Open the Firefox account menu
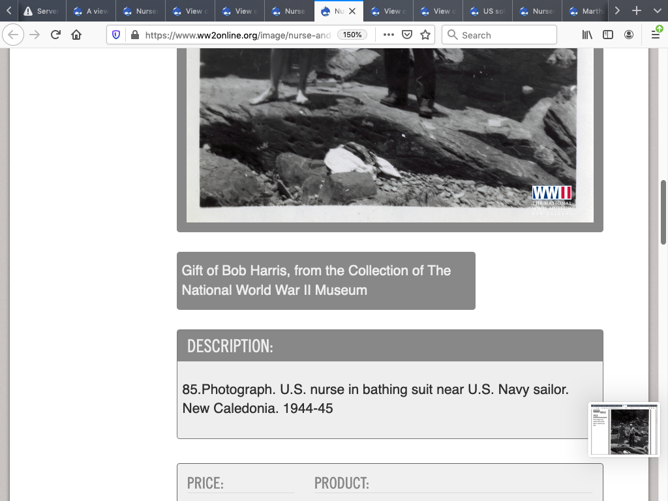668x501 pixels. [629, 35]
